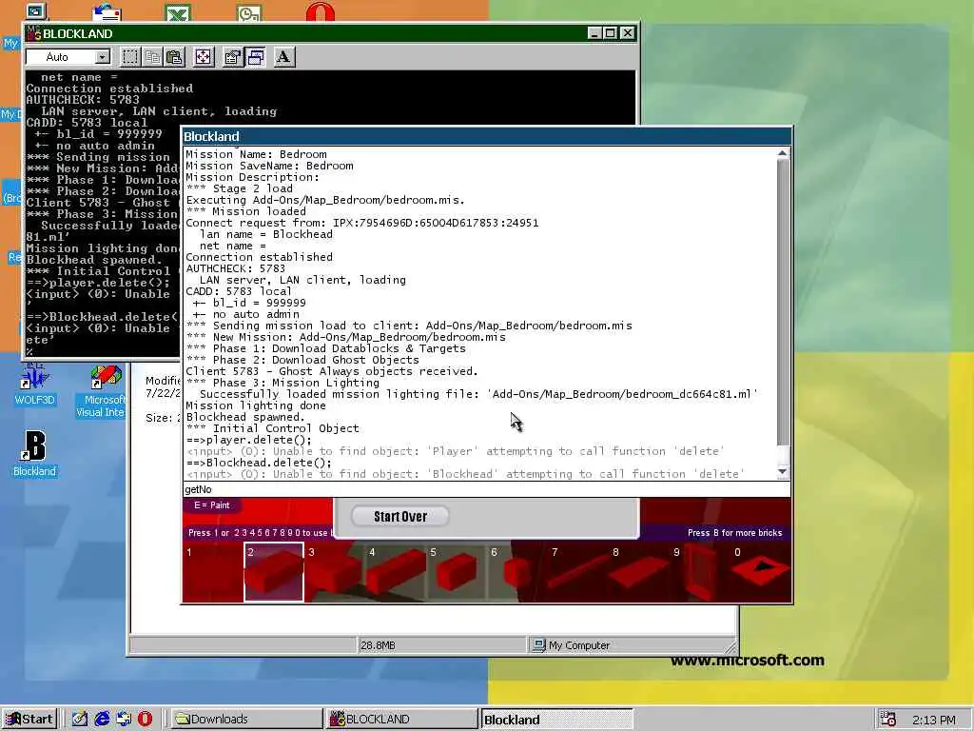
Task: Select brick slot 7 thin rod
Action: [x=578, y=572]
